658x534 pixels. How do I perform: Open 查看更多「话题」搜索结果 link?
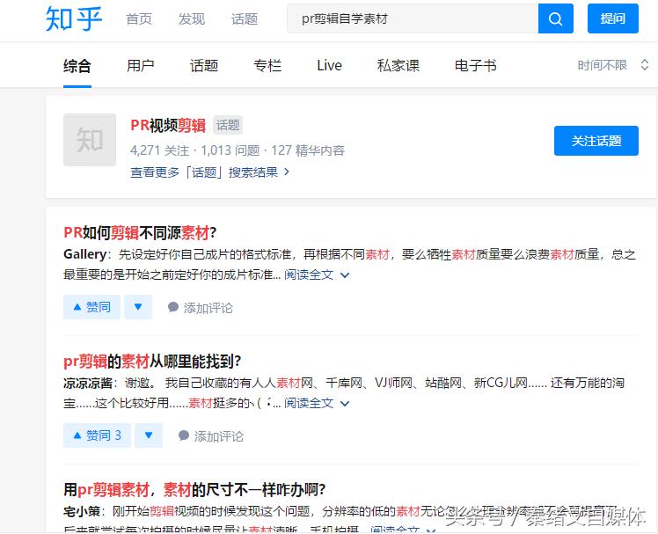(210, 172)
